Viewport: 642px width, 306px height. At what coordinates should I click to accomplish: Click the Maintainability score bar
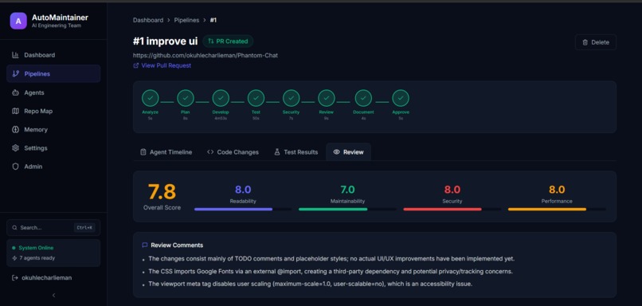pyautogui.click(x=347, y=210)
